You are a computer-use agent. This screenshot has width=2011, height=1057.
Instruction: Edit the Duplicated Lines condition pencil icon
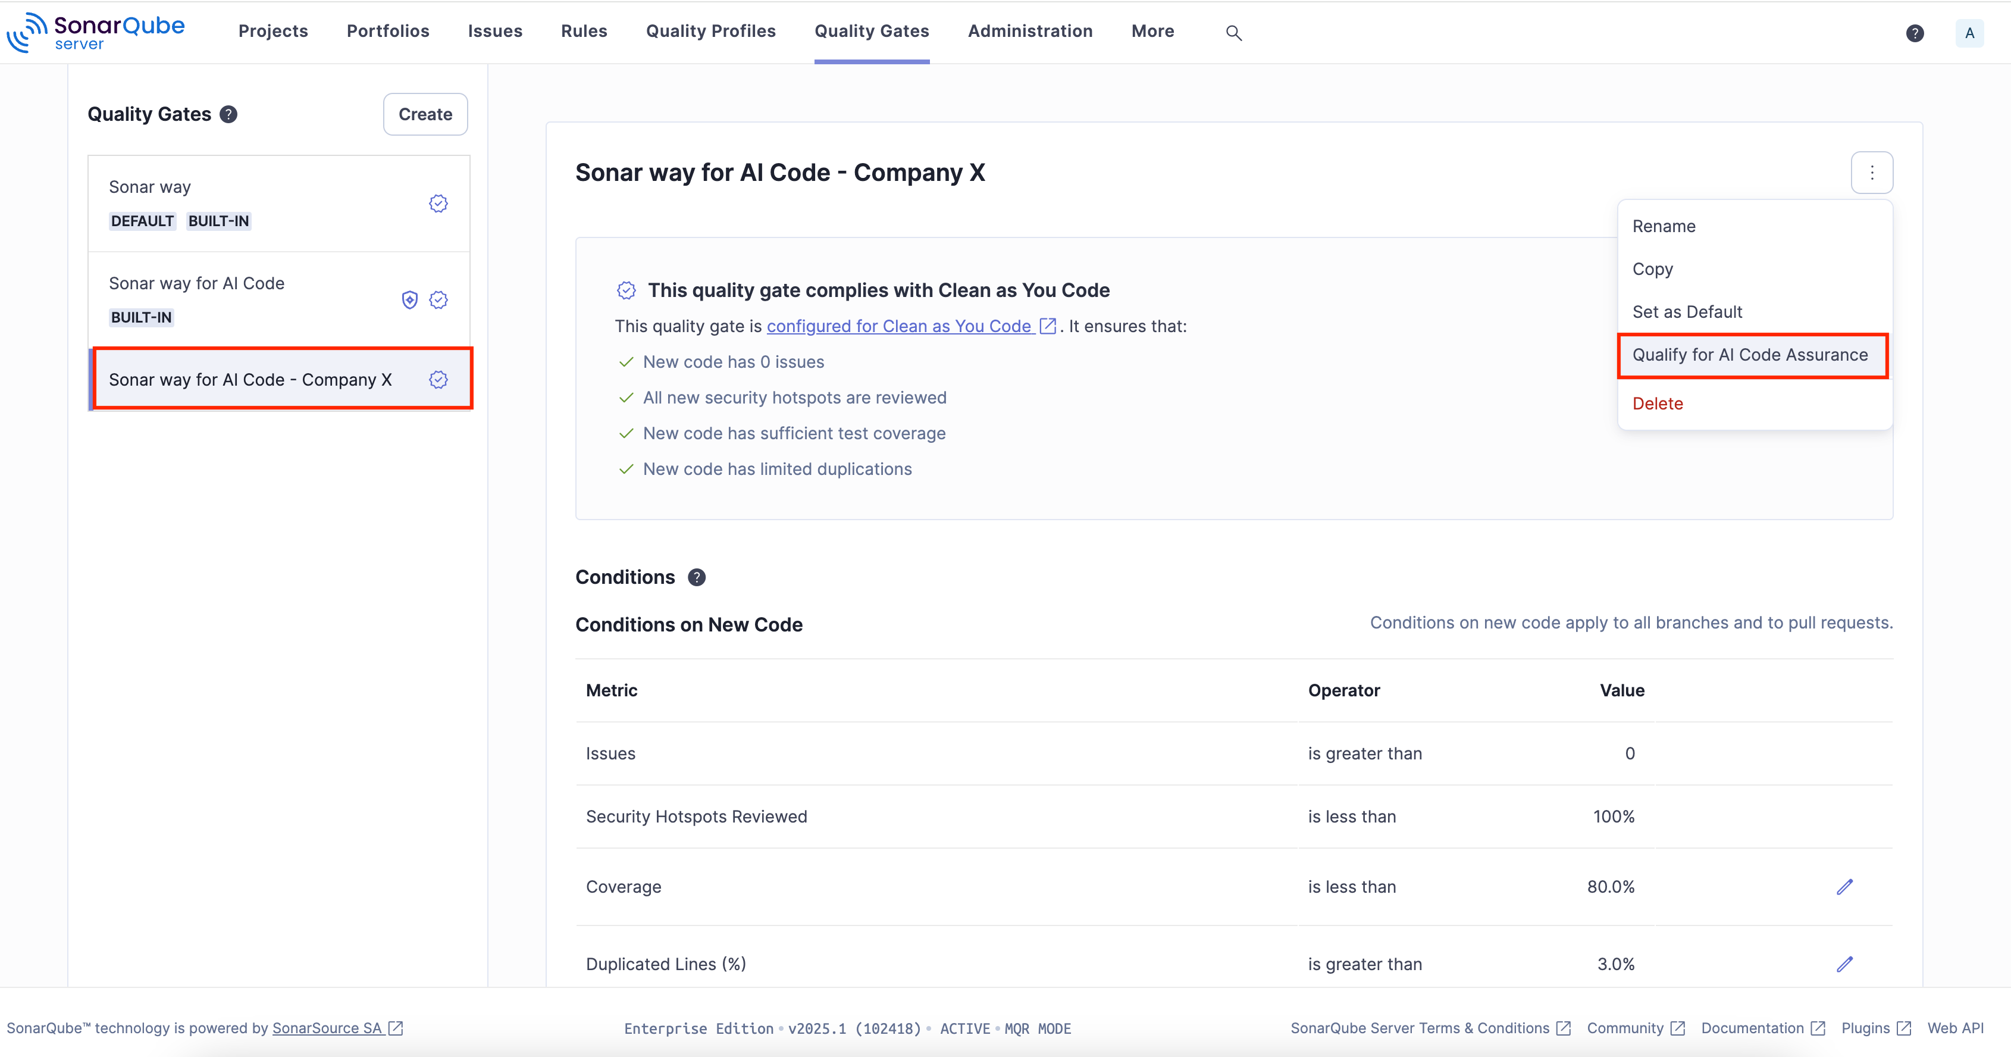[1844, 964]
